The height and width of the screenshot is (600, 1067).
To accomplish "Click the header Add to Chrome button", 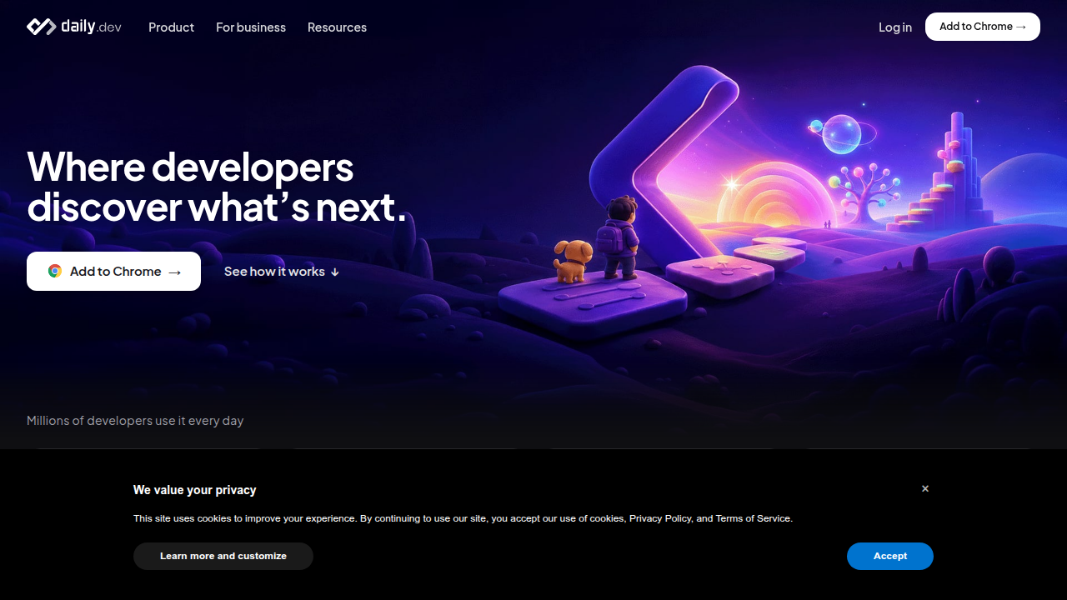I will tap(983, 27).
